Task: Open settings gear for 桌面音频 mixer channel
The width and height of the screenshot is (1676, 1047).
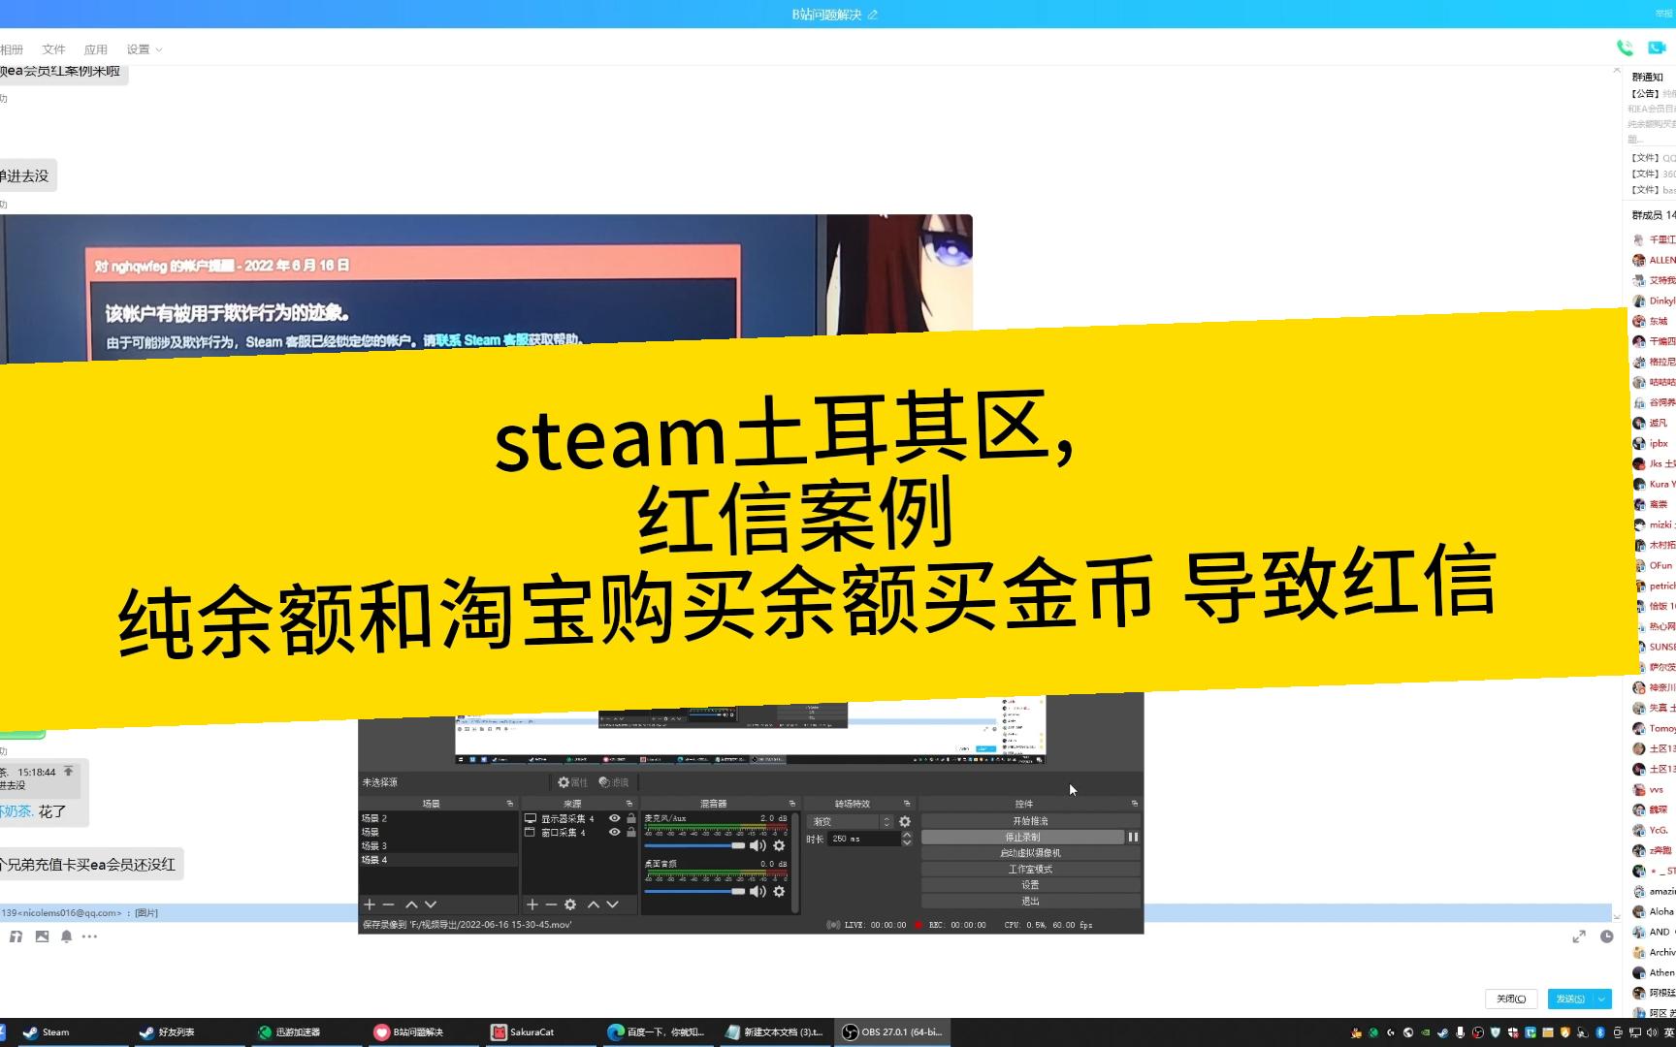Action: [x=779, y=891]
